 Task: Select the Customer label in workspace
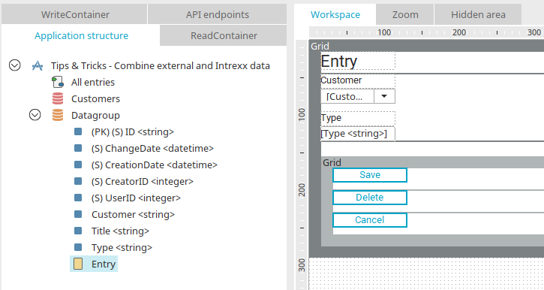pyautogui.click(x=358, y=80)
